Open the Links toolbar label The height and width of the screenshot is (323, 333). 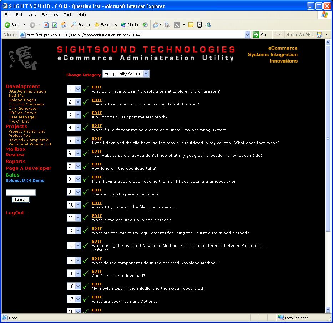(x=278, y=35)
